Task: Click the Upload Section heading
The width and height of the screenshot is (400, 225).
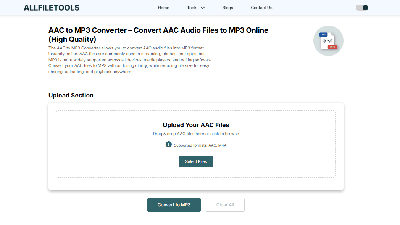Action: pos(71,96)
